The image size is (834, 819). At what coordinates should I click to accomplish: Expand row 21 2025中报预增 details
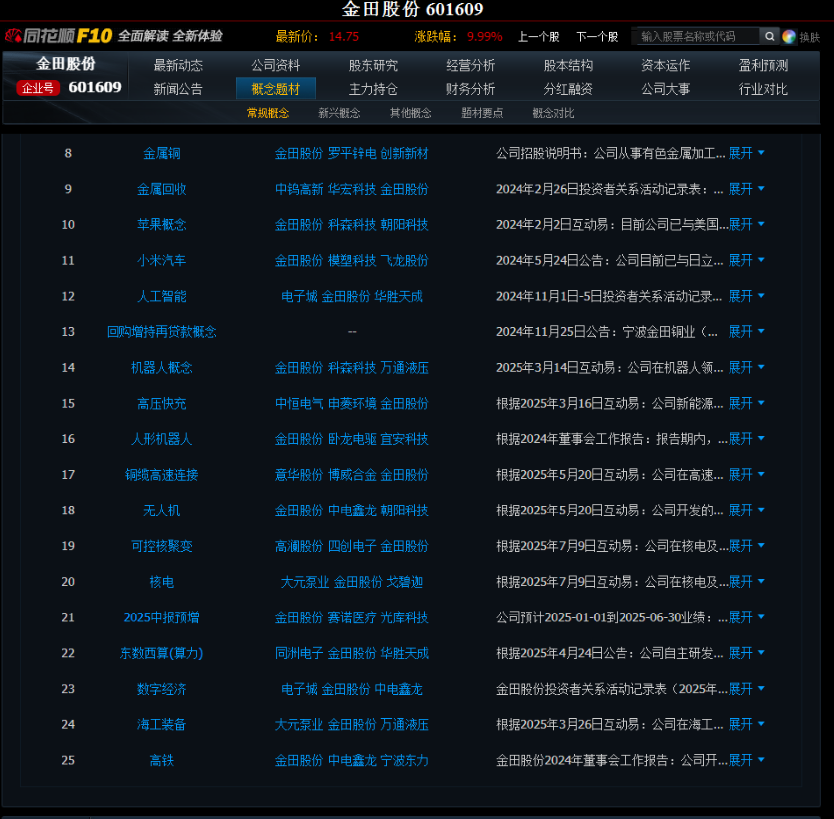746,617
